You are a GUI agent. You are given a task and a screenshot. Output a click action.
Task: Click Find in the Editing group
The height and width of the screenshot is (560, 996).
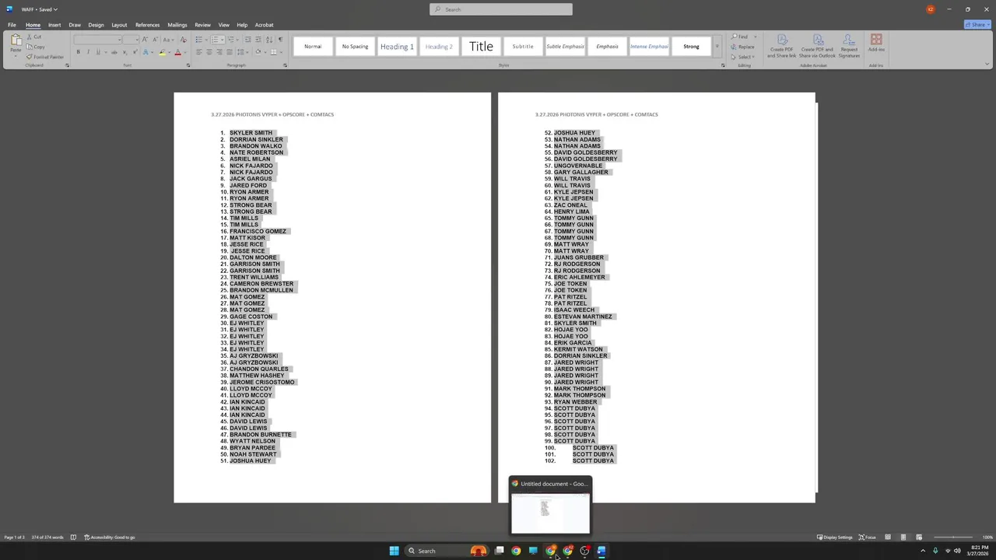(740, 37)
